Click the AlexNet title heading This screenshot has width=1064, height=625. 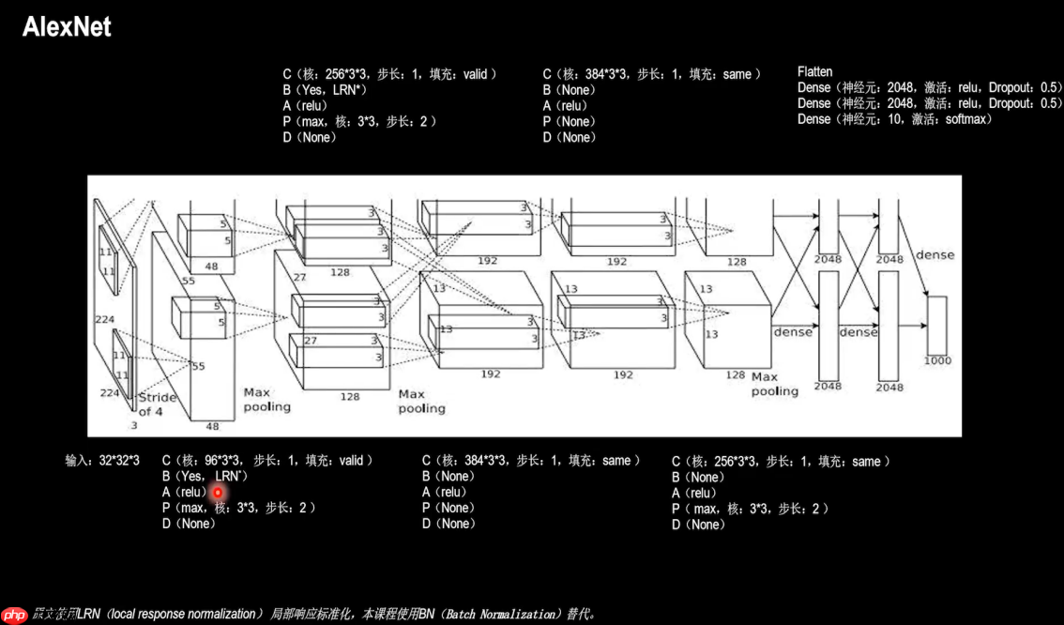67,27
